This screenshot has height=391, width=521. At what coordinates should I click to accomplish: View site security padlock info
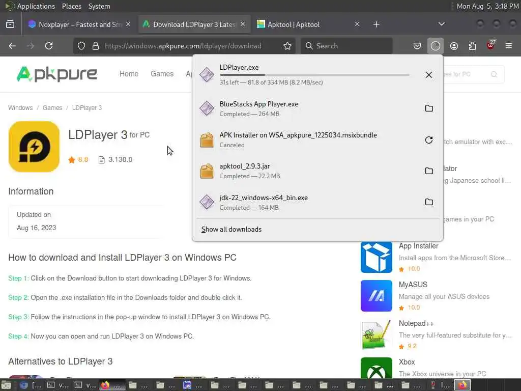tap(96, 46)
